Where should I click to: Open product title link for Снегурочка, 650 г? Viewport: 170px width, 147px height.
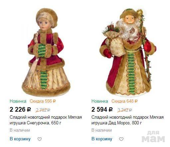(46, 120)
